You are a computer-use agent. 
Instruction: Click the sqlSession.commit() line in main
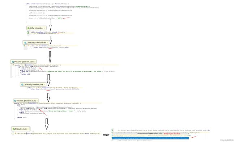click(x=37, y=13)
